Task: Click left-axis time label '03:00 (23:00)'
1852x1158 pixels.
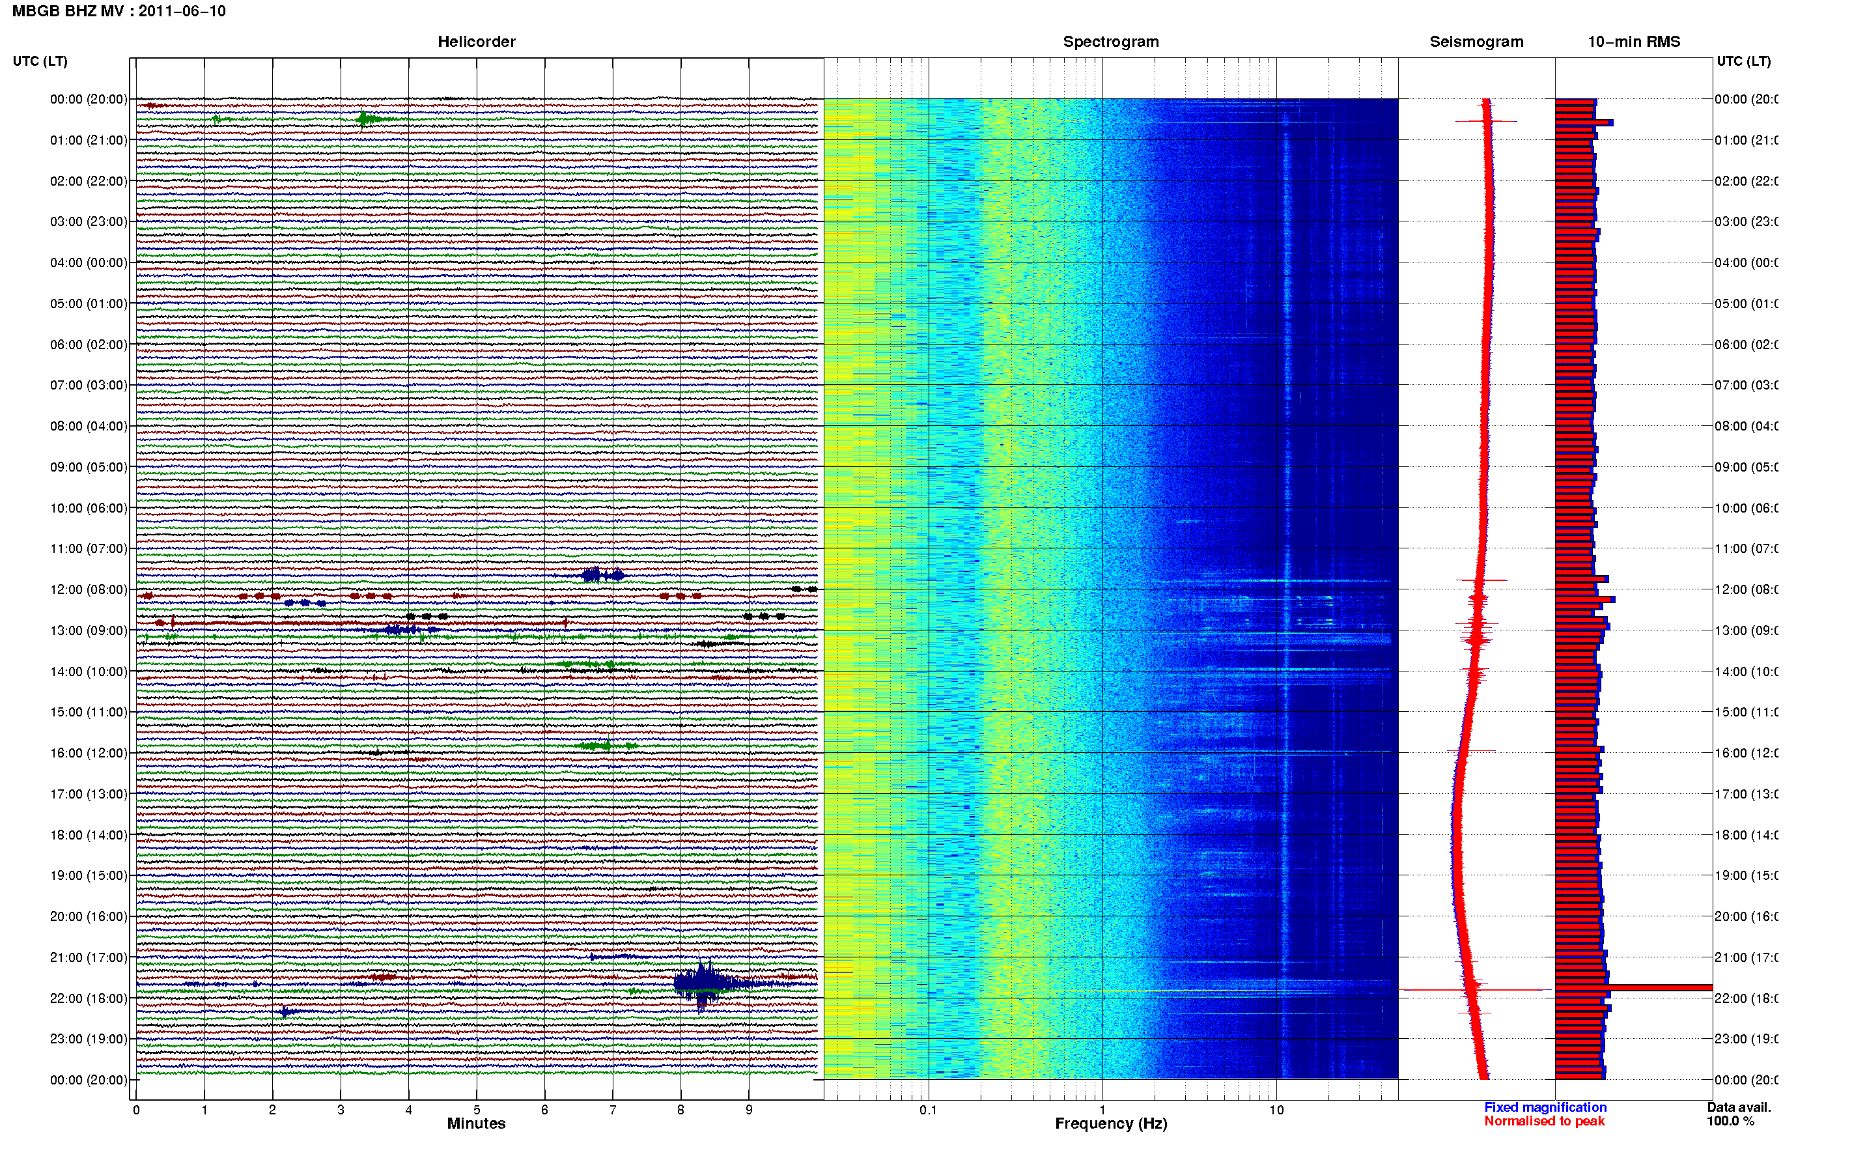Action: point(89,221)
